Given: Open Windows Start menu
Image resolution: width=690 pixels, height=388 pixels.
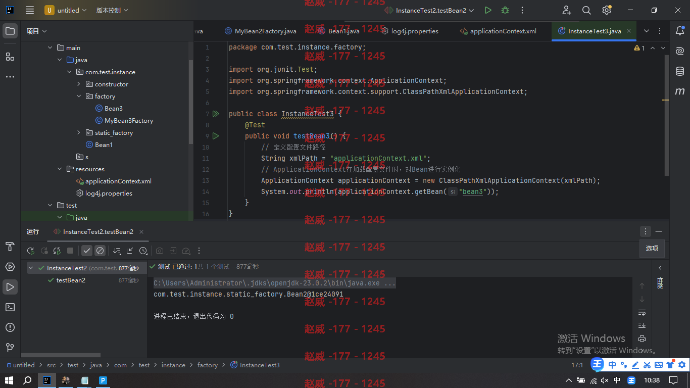Looking at the screenshot, I should [9, 380].
